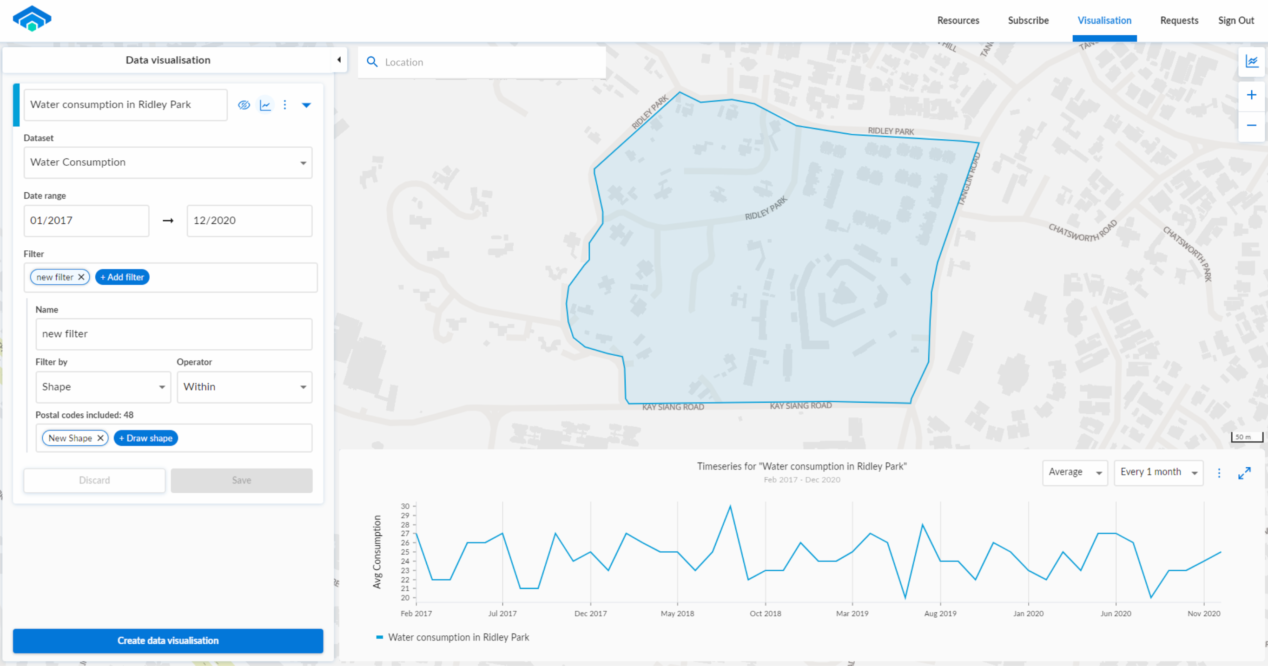The height and width of the screenshot is (666, 1268).
Task: Remove the new filter chip
Action: tap(82, 277)
